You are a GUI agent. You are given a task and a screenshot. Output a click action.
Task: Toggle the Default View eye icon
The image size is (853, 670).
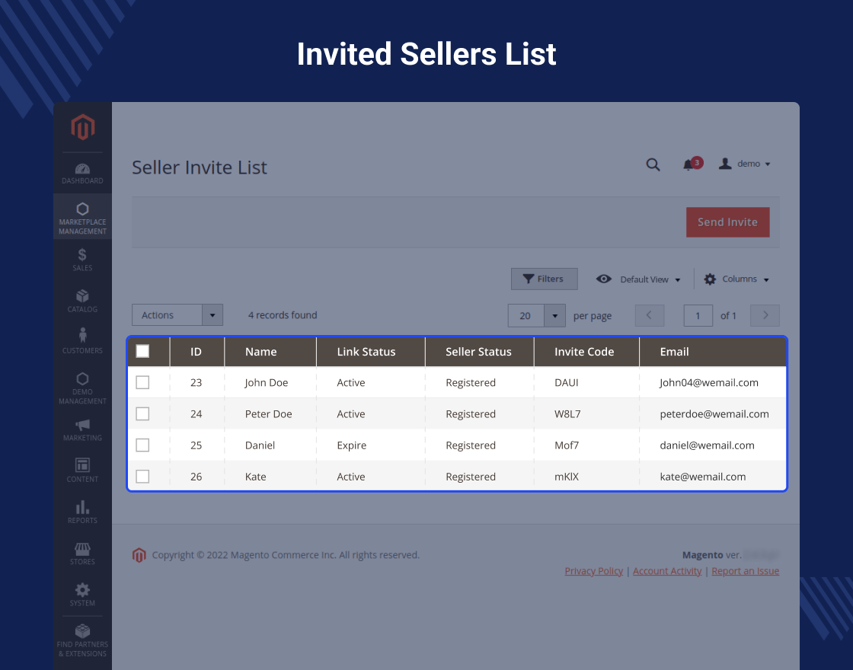click(604, 279)
